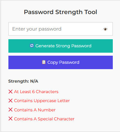Select the Contains A Number requirement text

pos(35,110)
